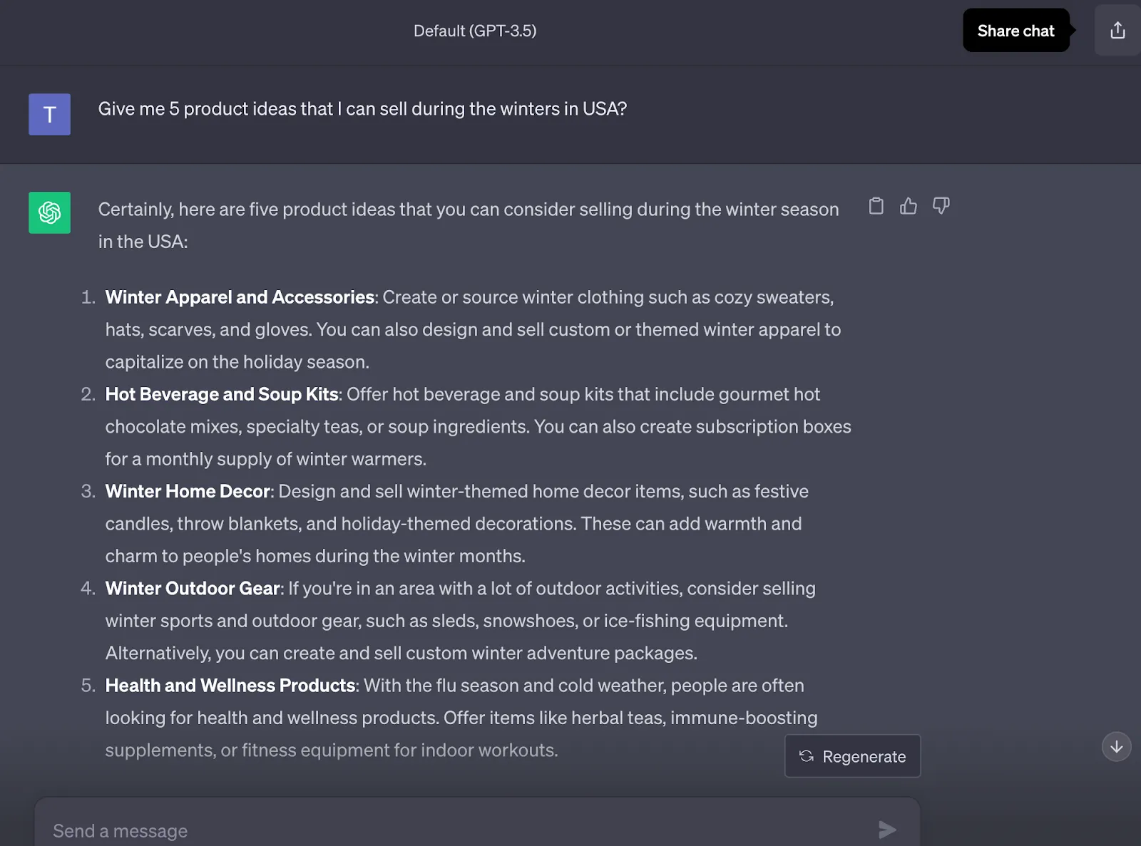
Task: Click the Share chat tooltip label
Action: click(1015, 31)
